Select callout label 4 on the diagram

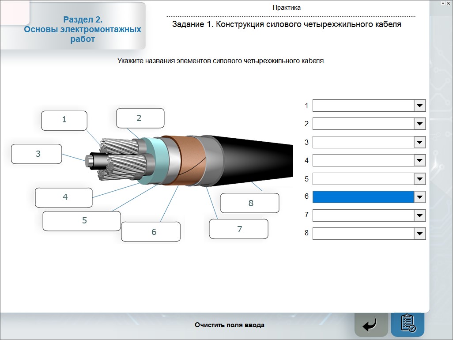click(x=64, y=197)
